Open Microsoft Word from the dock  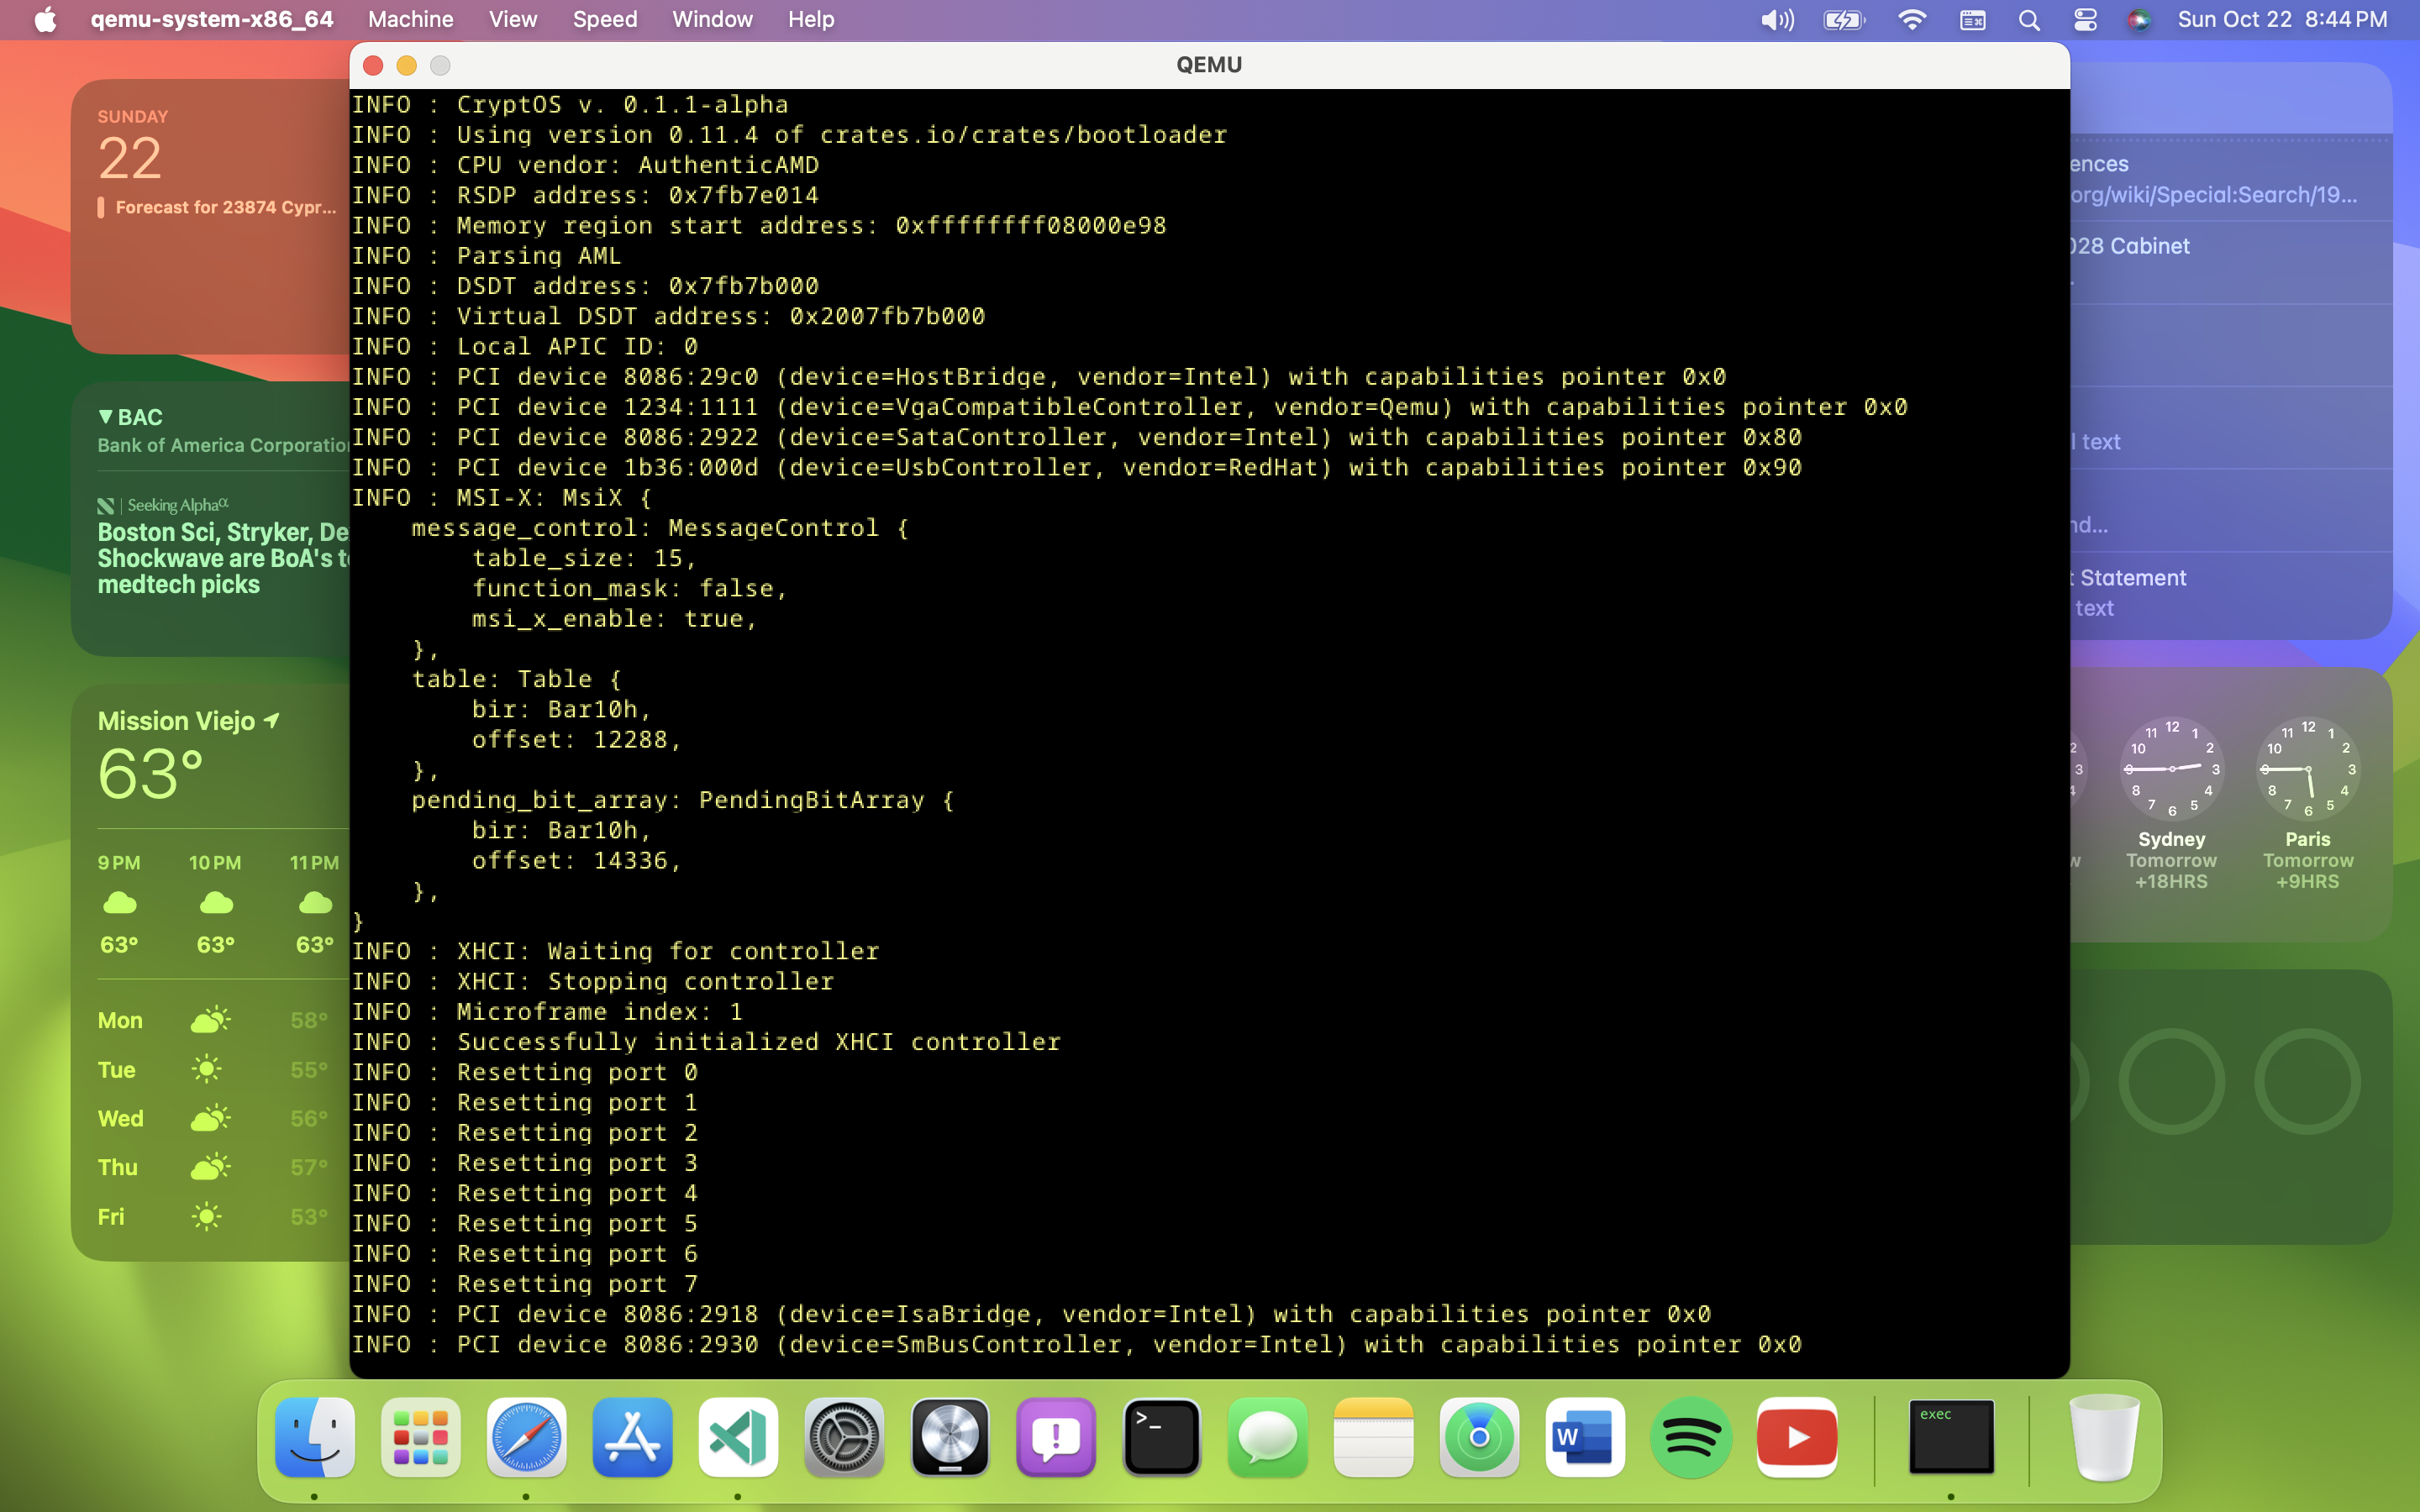point(1585,1438)
